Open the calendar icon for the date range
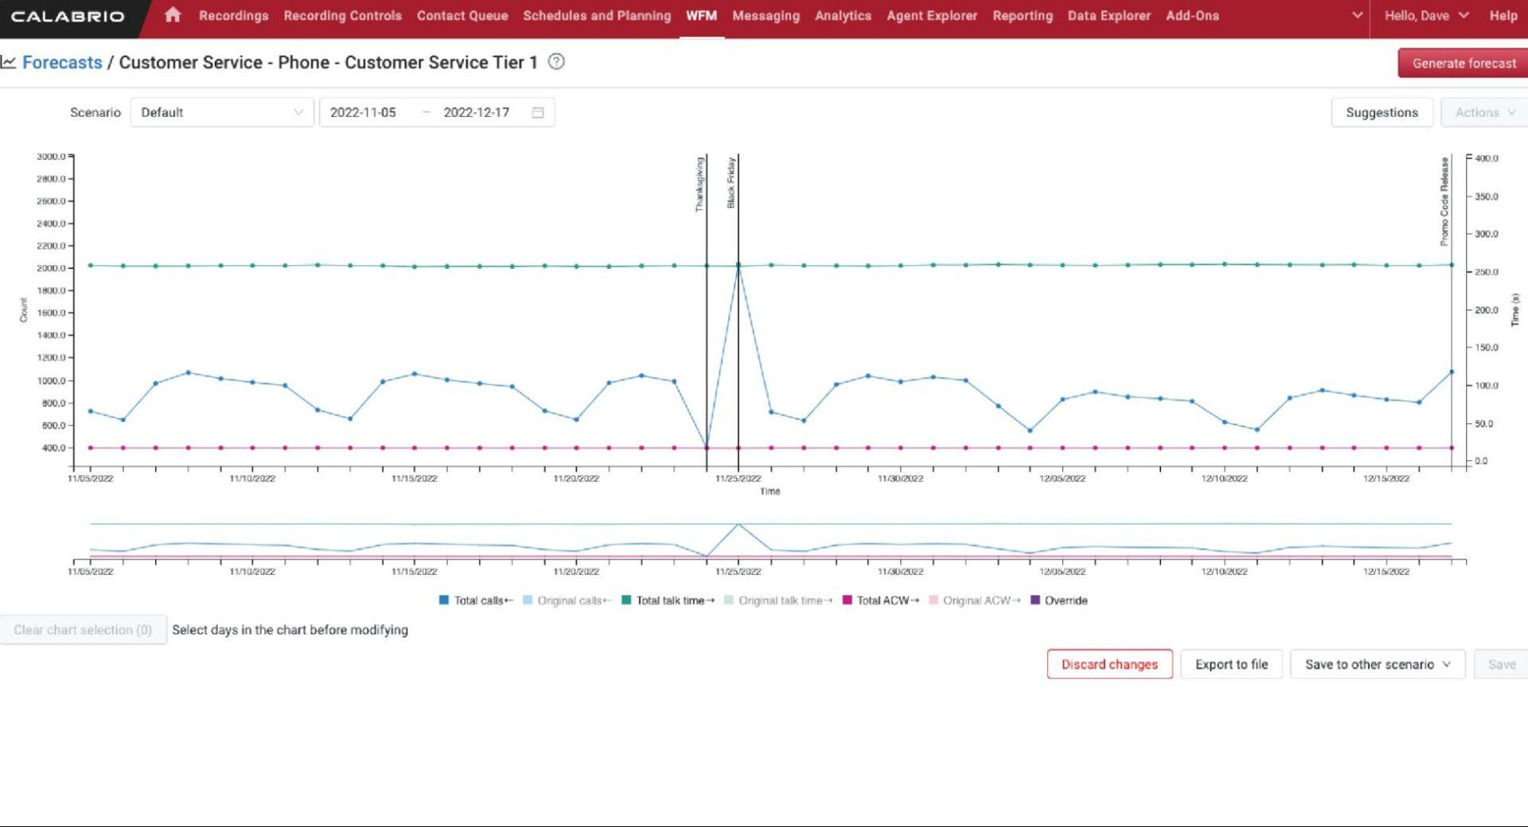Viewport: 1528px width, 827px height. click(538, 112)
